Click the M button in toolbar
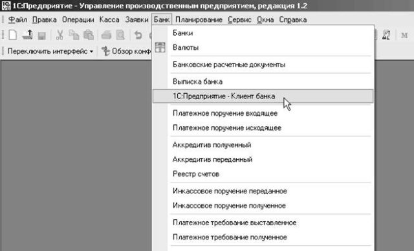Image resolution: width=414 pixels, height=251 pixels. (x=404, y=35)
